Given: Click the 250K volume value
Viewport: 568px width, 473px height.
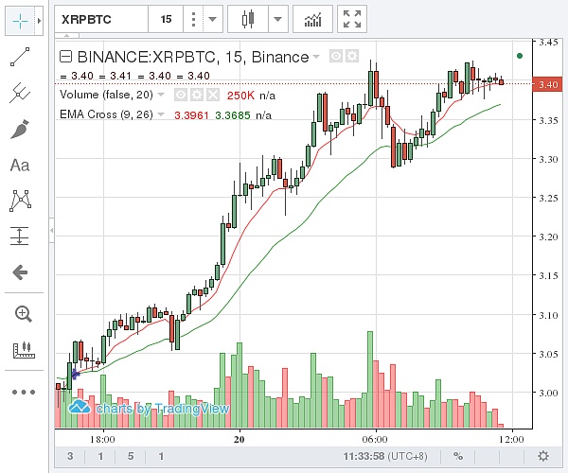Looking at the screenshot, I should (240, 96).
